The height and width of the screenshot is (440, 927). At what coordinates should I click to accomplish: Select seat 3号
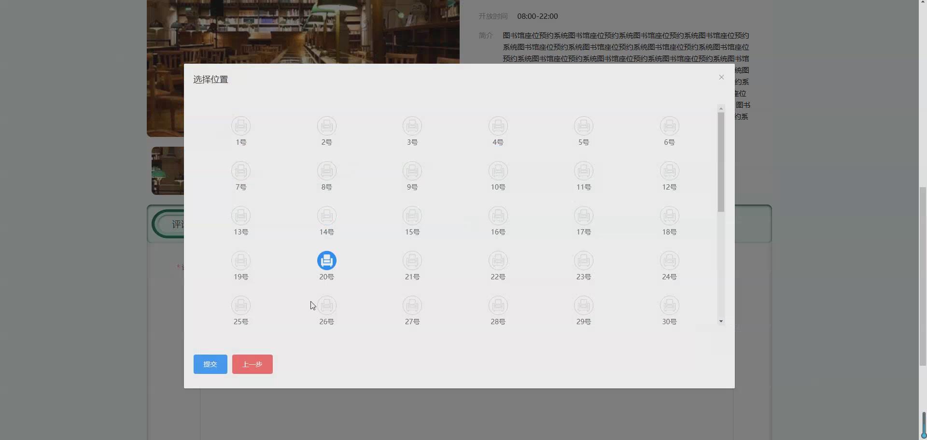(412, 125)
